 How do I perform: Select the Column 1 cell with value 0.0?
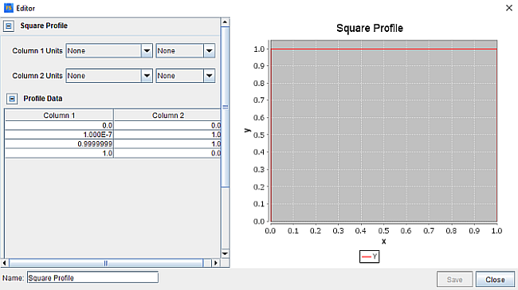click(59, 126)
